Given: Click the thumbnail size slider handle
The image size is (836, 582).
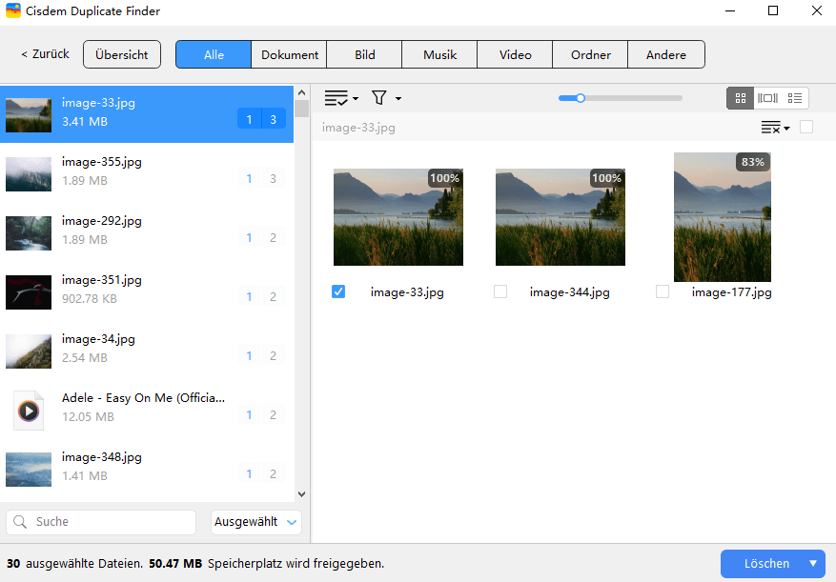Looking at the screenshot, I should (580, 97).
